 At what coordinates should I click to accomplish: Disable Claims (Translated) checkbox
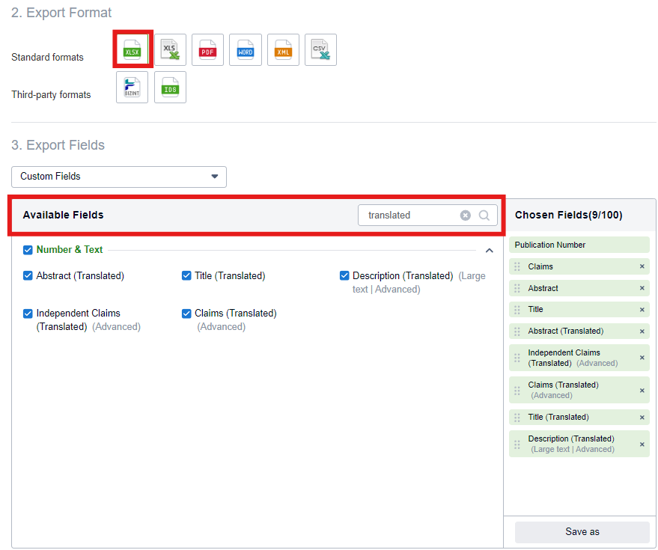(186, 313)
